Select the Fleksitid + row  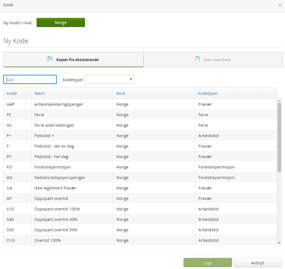tap(140, 136)
